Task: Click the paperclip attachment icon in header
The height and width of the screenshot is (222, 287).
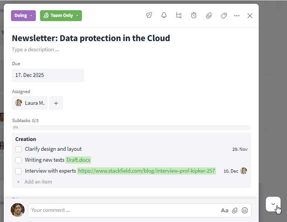Action: pyautogui.click(x=209, y=16)
